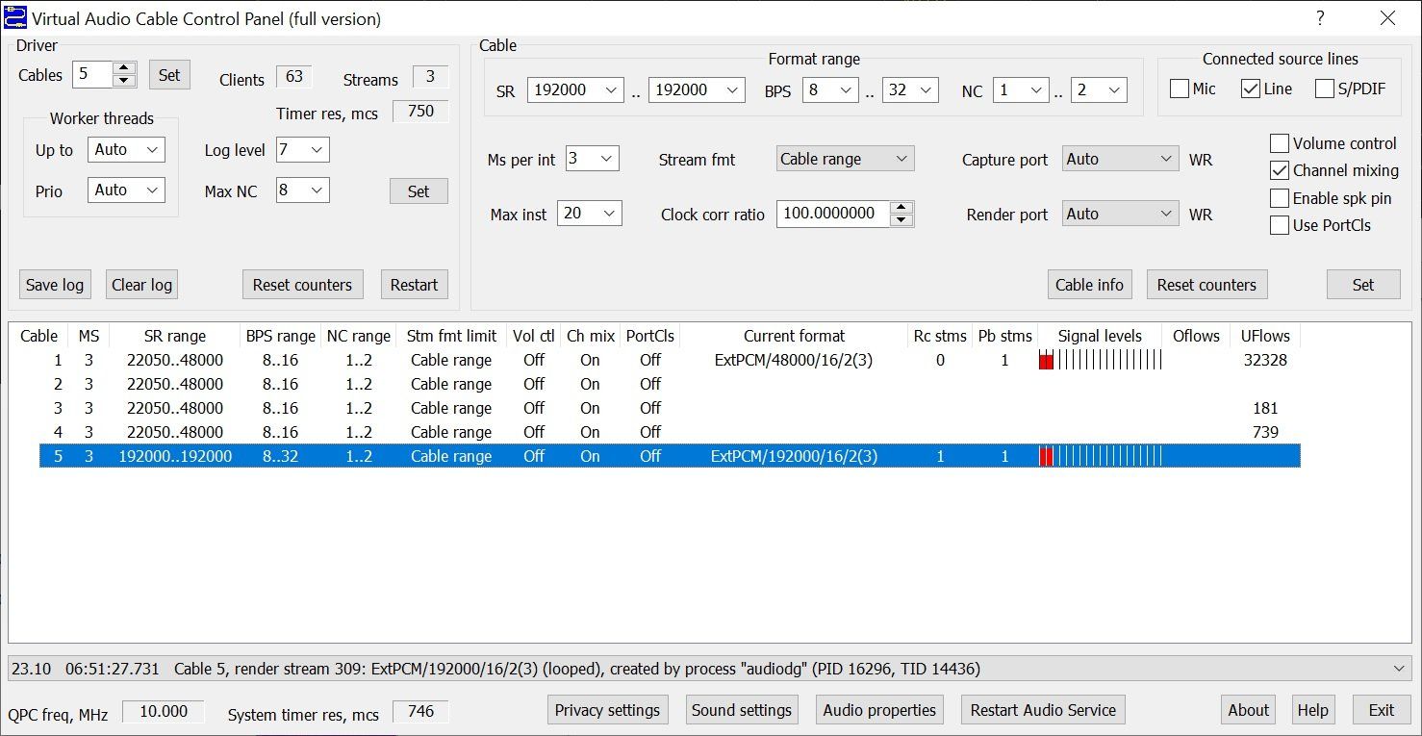This screenshot has height=736, width=1422.
Task: Click the Cable 5 signal level meter
Action: tap(1100, 457)
